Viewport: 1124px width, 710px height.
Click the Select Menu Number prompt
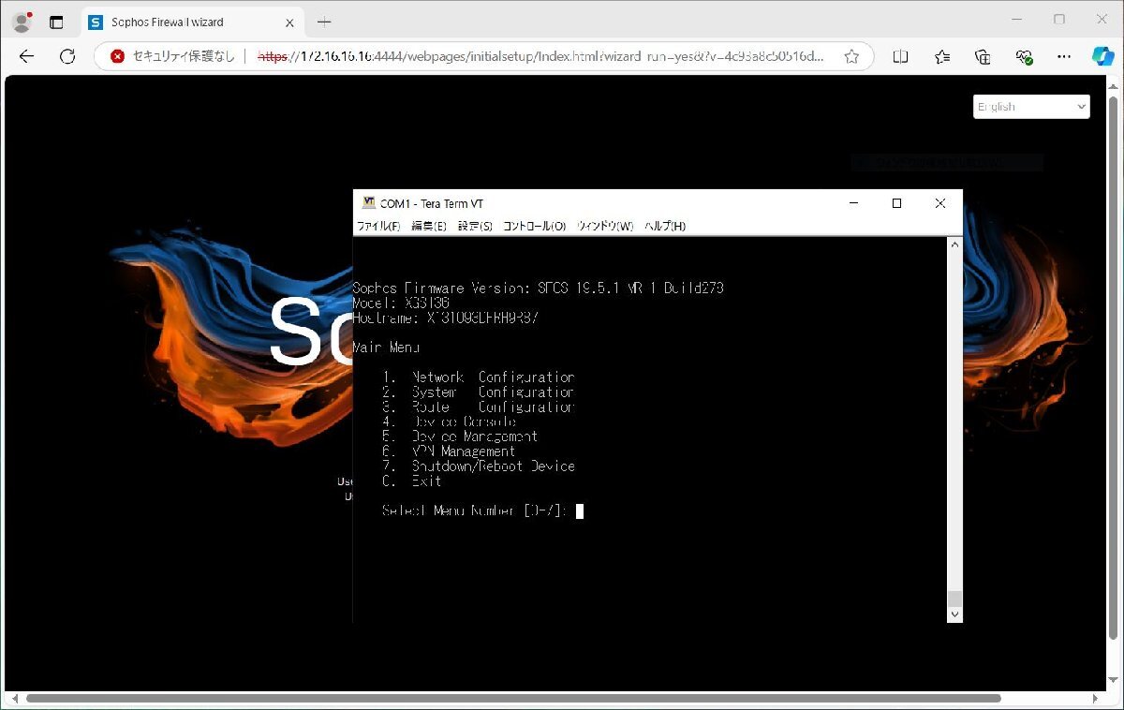coord(475,510)
